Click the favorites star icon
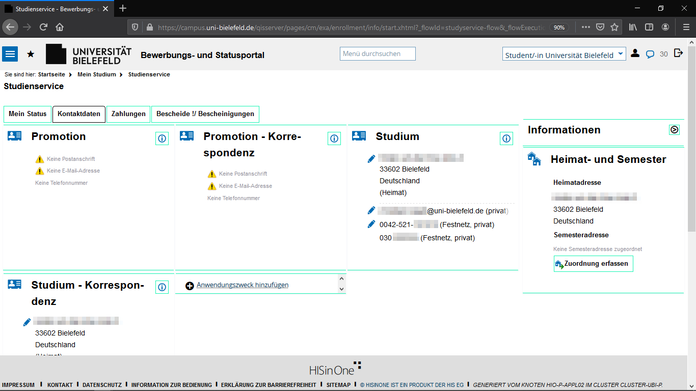Viewport: 696px width, 391px height. click(31, 54)
